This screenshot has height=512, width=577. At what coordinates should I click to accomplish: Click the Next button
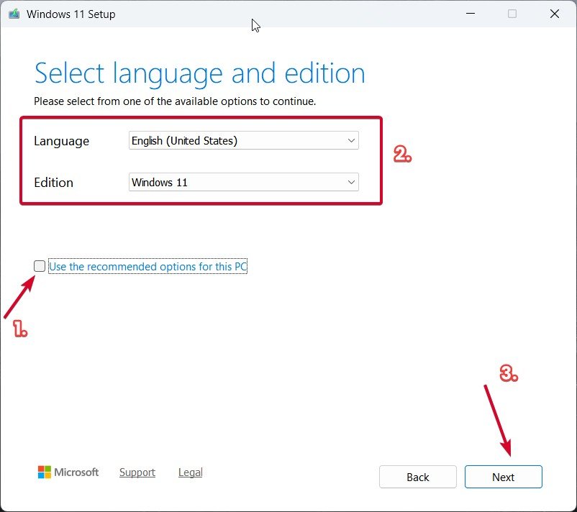(503, 476)
